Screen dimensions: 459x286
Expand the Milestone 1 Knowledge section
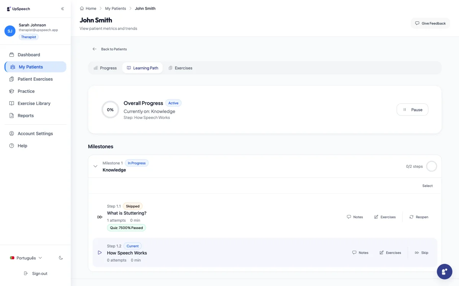tap(96, 166)
